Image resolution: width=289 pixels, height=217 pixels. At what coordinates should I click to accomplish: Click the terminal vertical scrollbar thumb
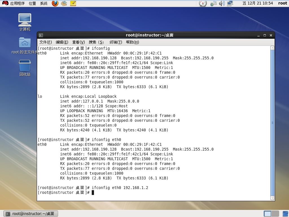tap(272, 123)
